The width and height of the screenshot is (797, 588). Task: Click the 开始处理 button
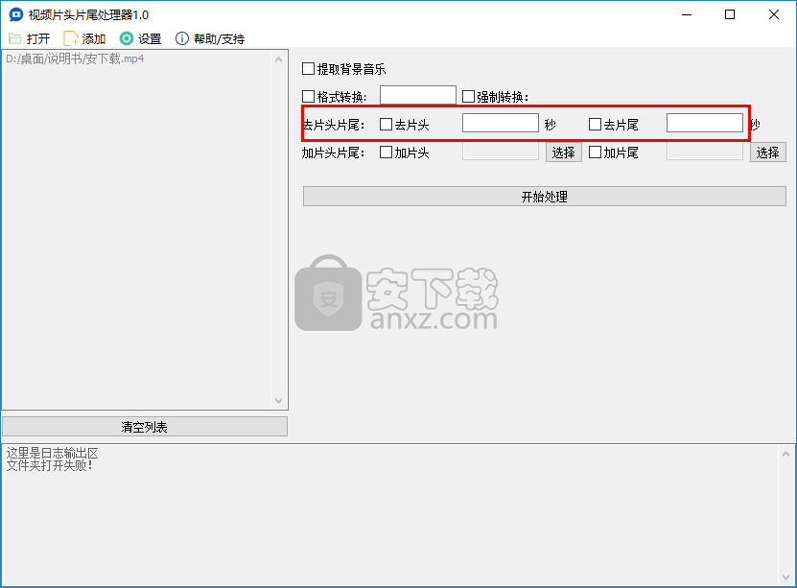[x=545, y=197]
